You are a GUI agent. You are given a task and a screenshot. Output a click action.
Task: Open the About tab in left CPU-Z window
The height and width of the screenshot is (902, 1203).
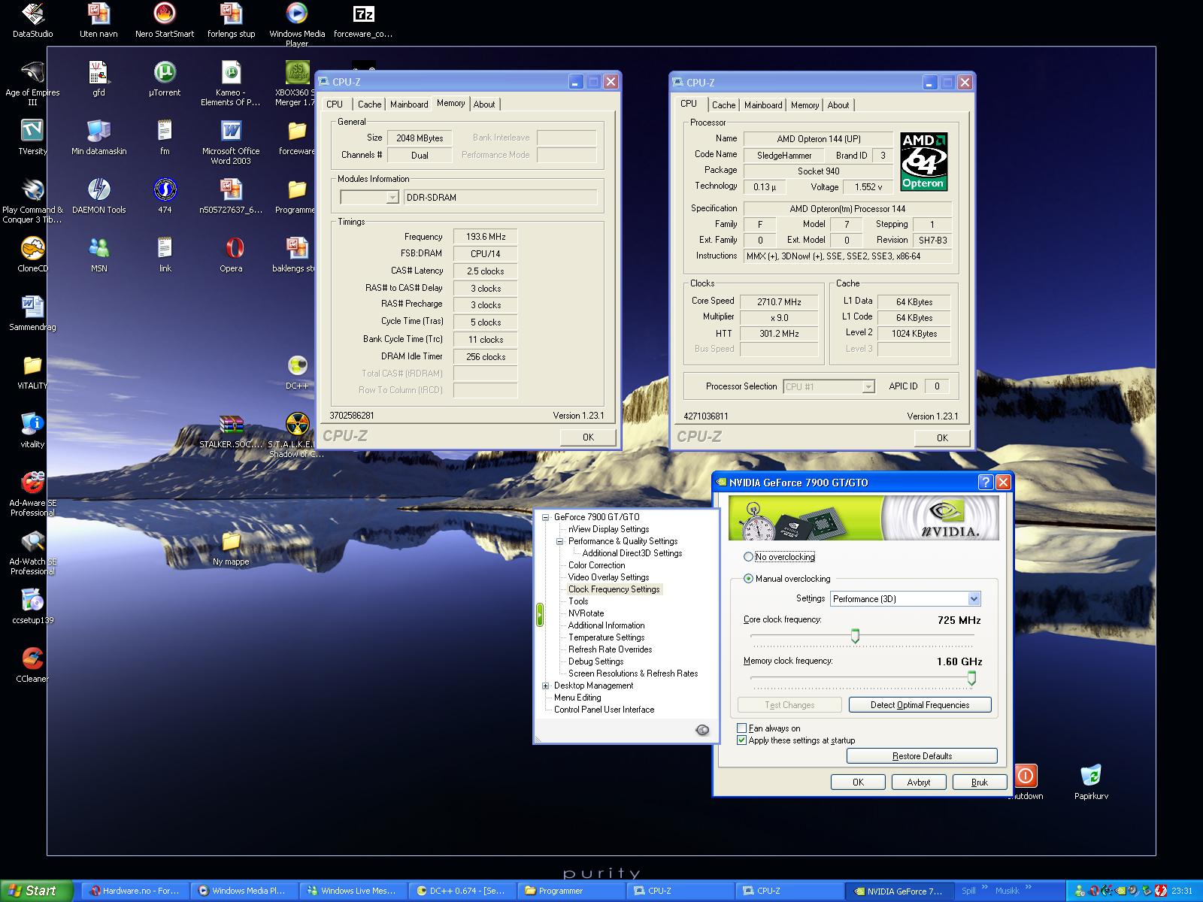(484, 104)
